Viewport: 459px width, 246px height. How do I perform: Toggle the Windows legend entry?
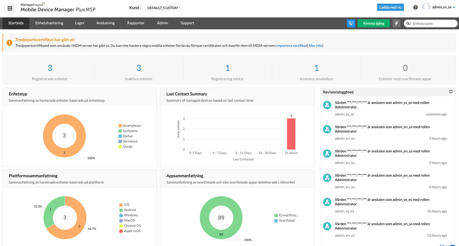click(x=129, y=215)
